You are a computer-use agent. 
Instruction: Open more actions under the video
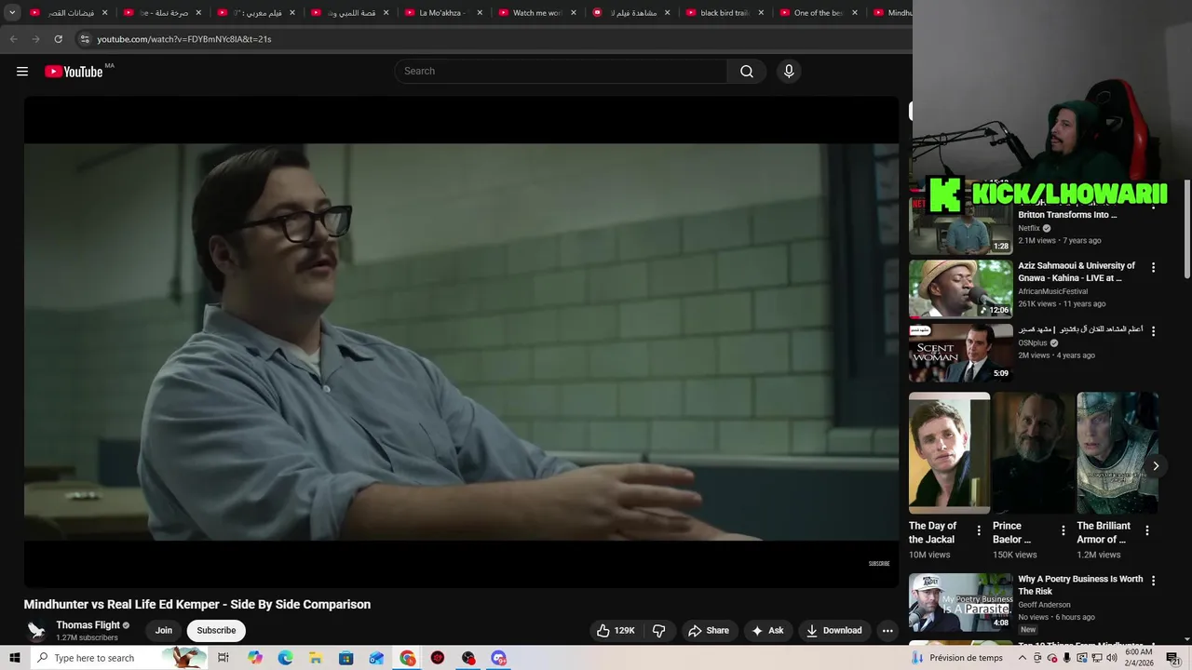[887, 631]
